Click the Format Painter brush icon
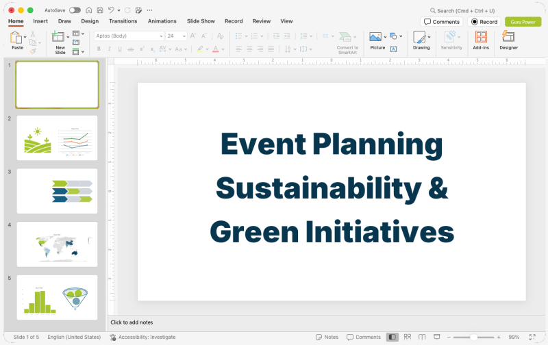The height and width of the screenshot is (345, 548). click(33, 51)
